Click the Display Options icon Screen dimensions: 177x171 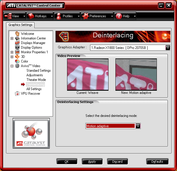17,48
